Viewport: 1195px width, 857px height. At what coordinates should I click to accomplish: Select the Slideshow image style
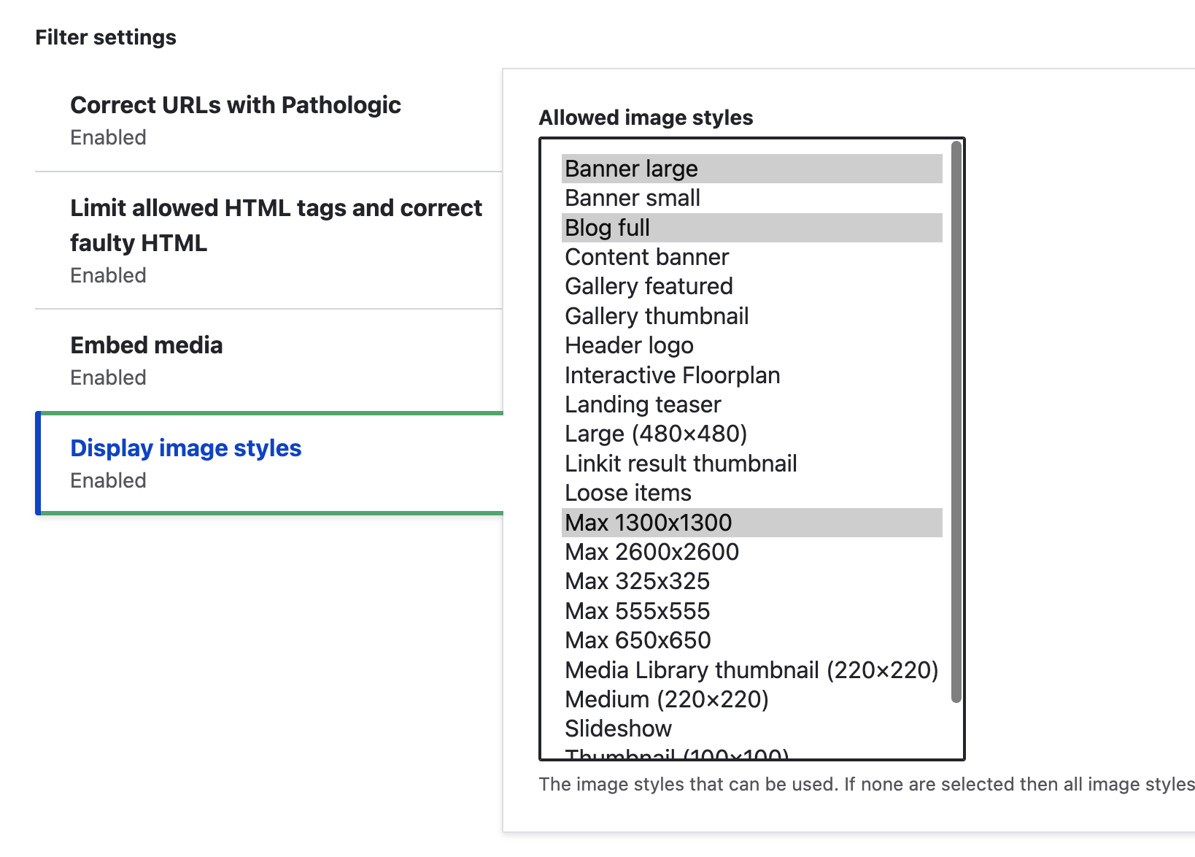pos(618,729)
